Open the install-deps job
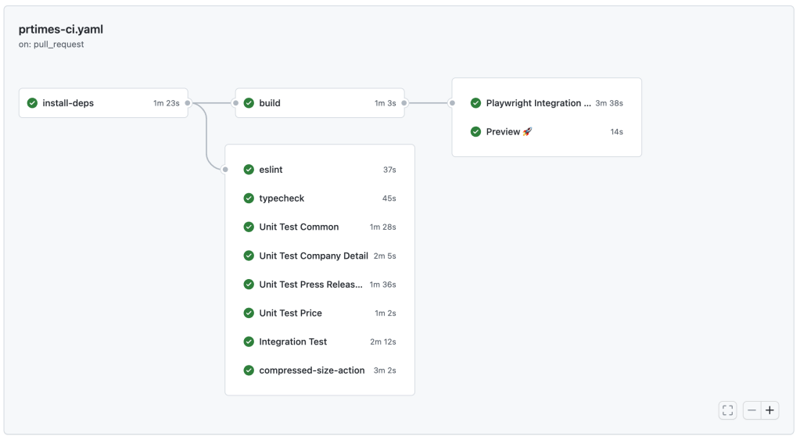 [x=68, y=103]
